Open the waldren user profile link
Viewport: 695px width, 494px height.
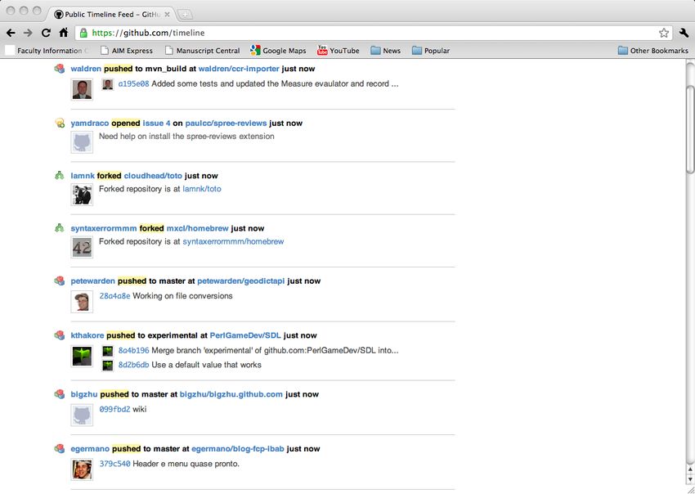point(86,69)
